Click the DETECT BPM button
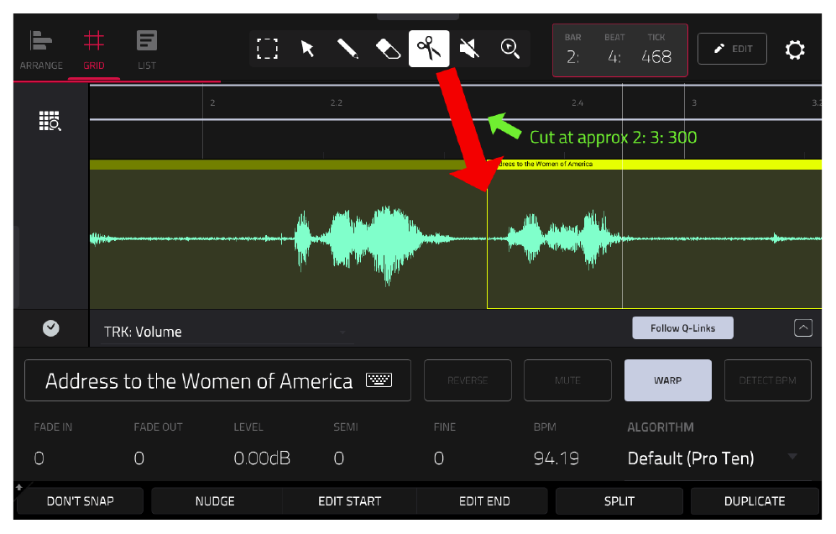This screenshot has width=836, height=534. pyautogui.click(x=768, y=380)
